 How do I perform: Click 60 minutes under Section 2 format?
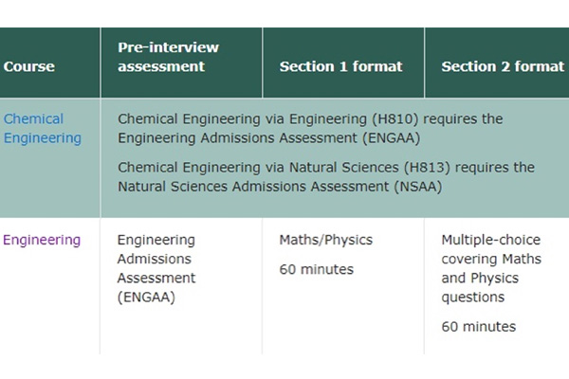click(479, 327)
